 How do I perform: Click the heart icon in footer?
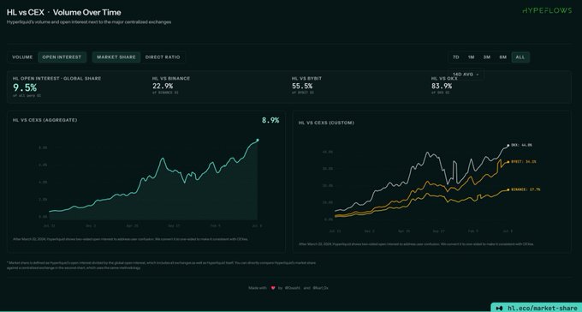click(273, 288)
